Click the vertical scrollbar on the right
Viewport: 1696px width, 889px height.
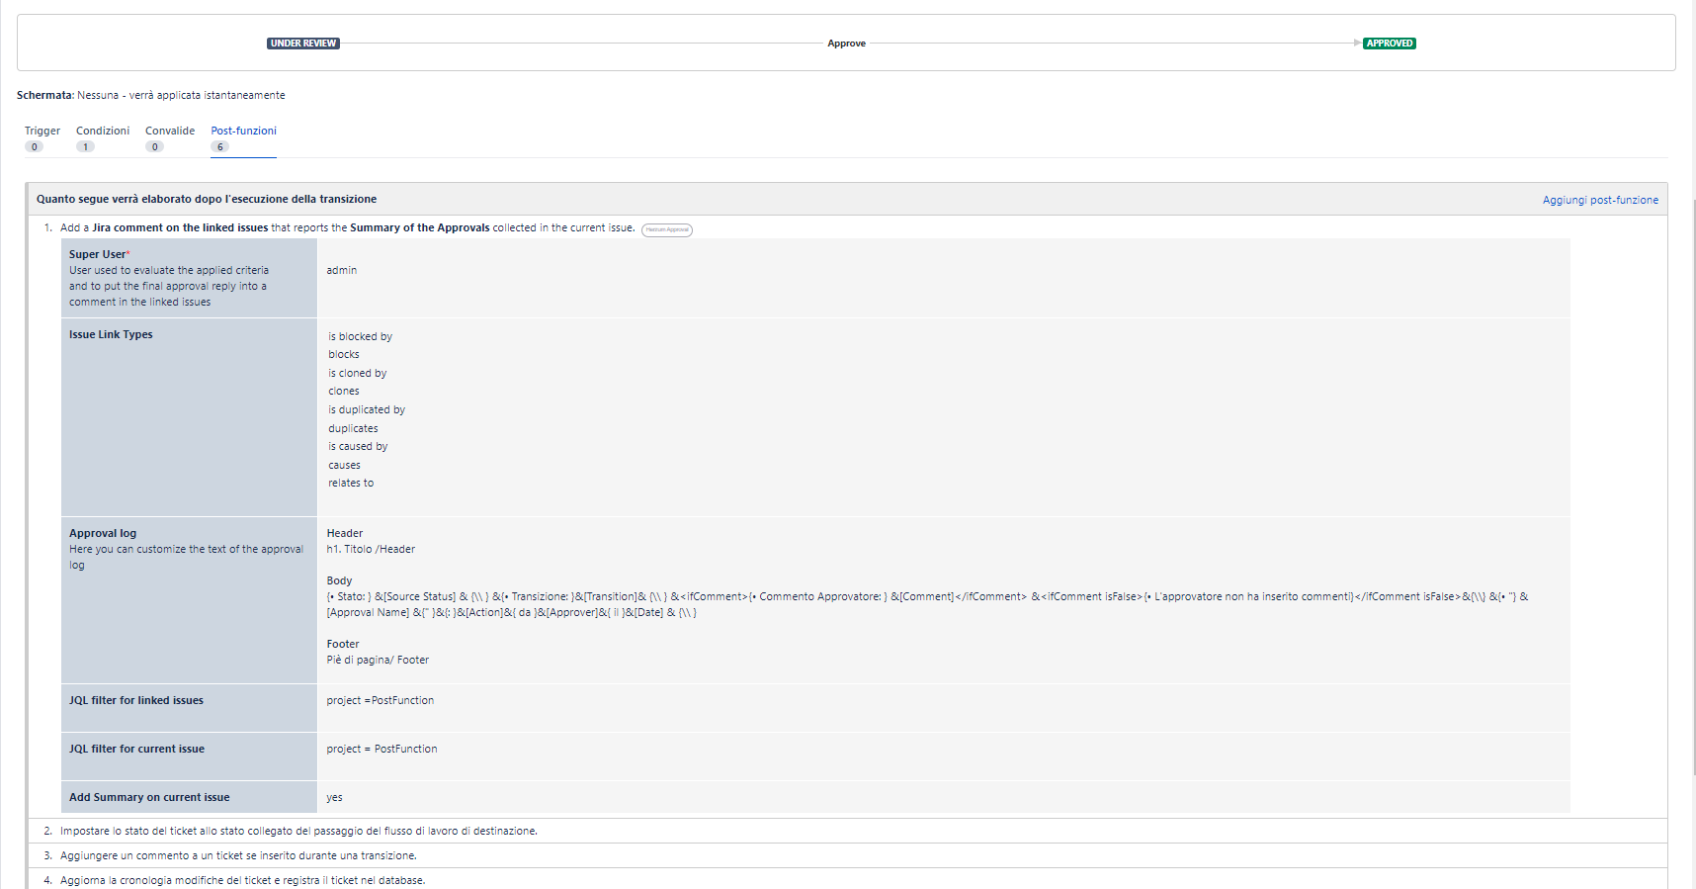[1691, 494]
